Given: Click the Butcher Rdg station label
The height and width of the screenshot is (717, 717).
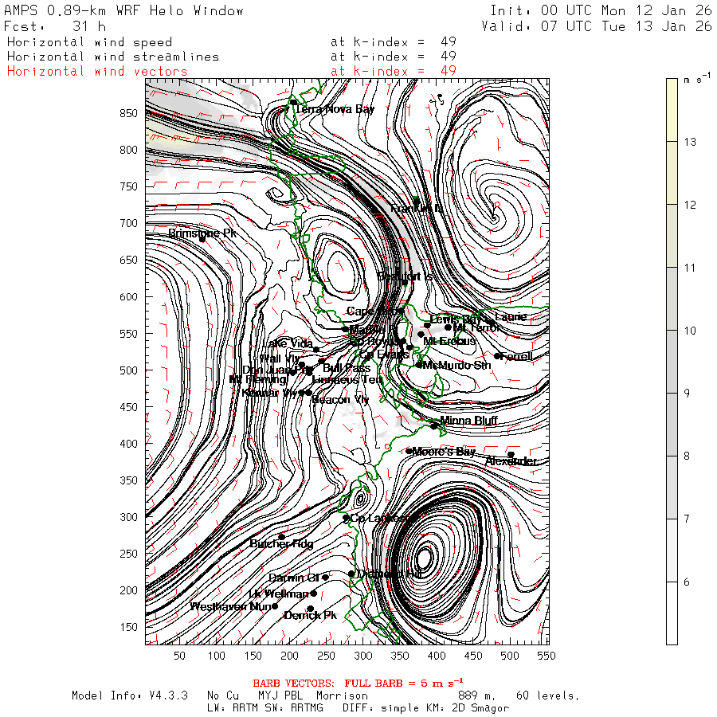Looking at the screenshot, I should click(282, 543).
